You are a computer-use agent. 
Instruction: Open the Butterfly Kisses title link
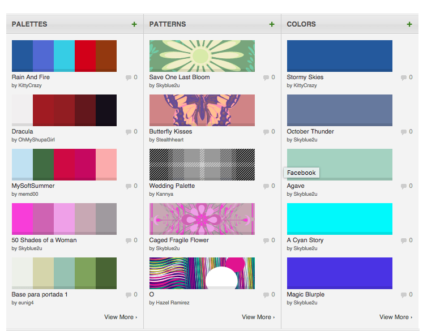point(170,131)
